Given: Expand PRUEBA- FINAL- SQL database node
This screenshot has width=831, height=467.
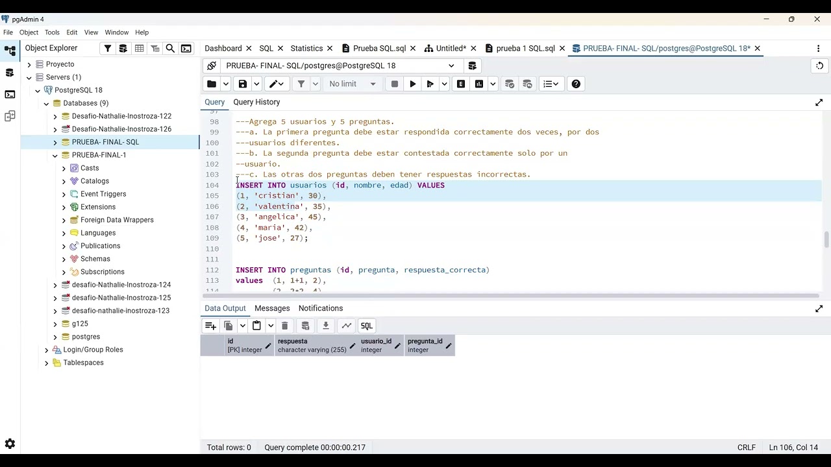Looking at the screenshot, I should click(55, 142).
